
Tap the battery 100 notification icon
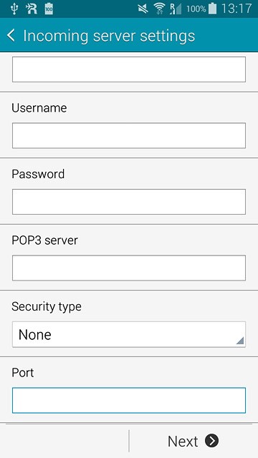[x=49, y=9]
